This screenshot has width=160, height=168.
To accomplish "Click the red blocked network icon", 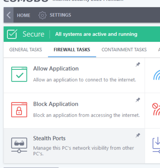I will pyautogui.click(x=156, y=109).
